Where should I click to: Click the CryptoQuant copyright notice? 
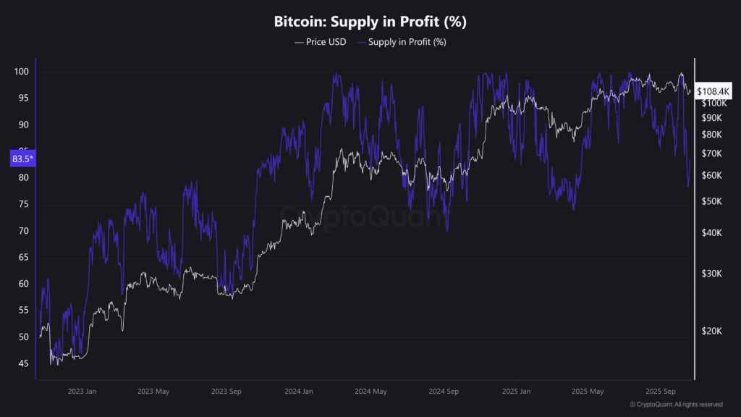(x=675, y=404)
